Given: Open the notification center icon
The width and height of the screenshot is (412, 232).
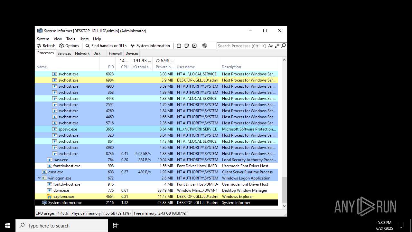Looking at the screenshot, I should pyautogui.click(x=401, y=226).
